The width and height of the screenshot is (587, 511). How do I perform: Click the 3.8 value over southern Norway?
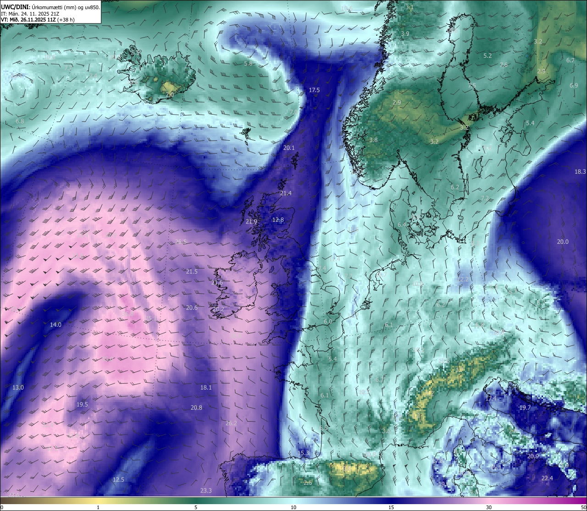click(373, 140)
